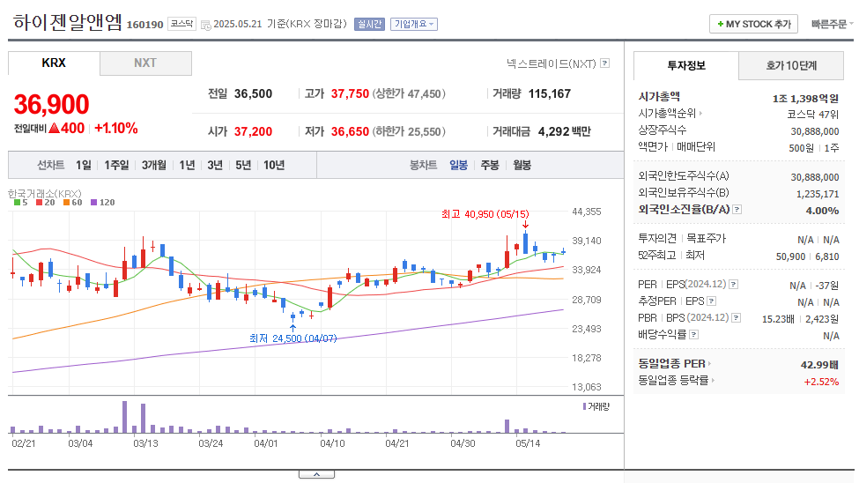Click the red 20-day moving average legend
Viewport: 859px width, 483px height.
point(46,203)
